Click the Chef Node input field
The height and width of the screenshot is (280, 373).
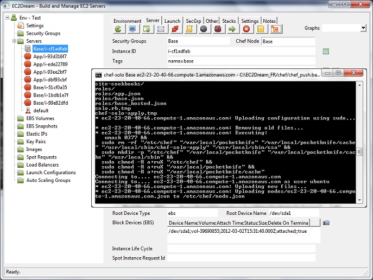(x=288, y=41)
